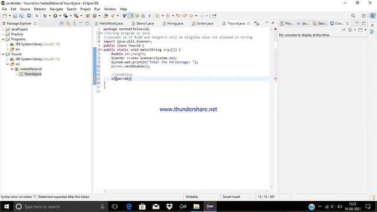Click the Search flashlight toolbar icon
The height and width of the screenshot is (212, 377).
click(x=124, y=16)
